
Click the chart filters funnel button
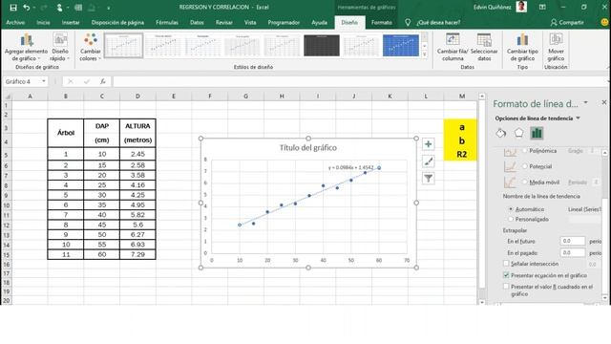(x=429, y=179)
